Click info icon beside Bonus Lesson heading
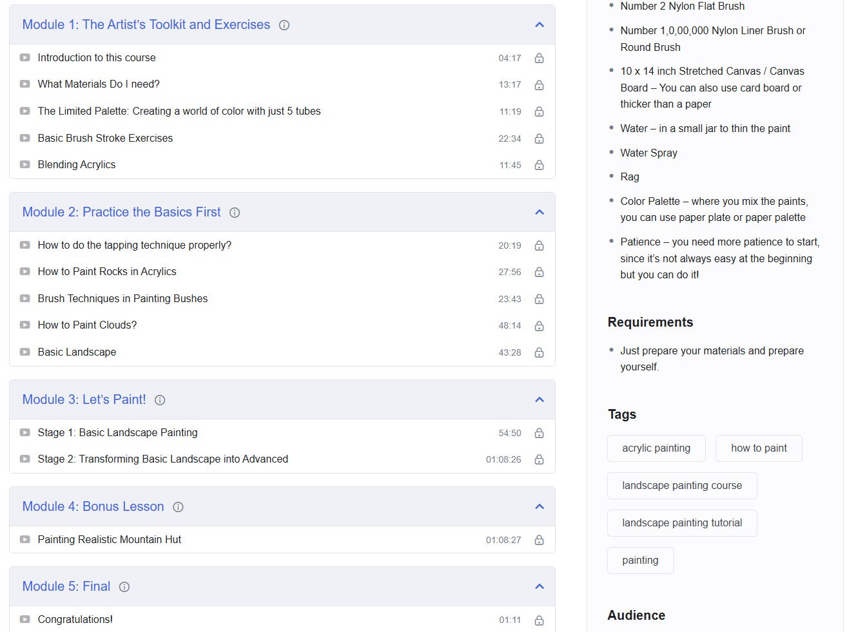The image size is (847, 632). click(179, 507)
